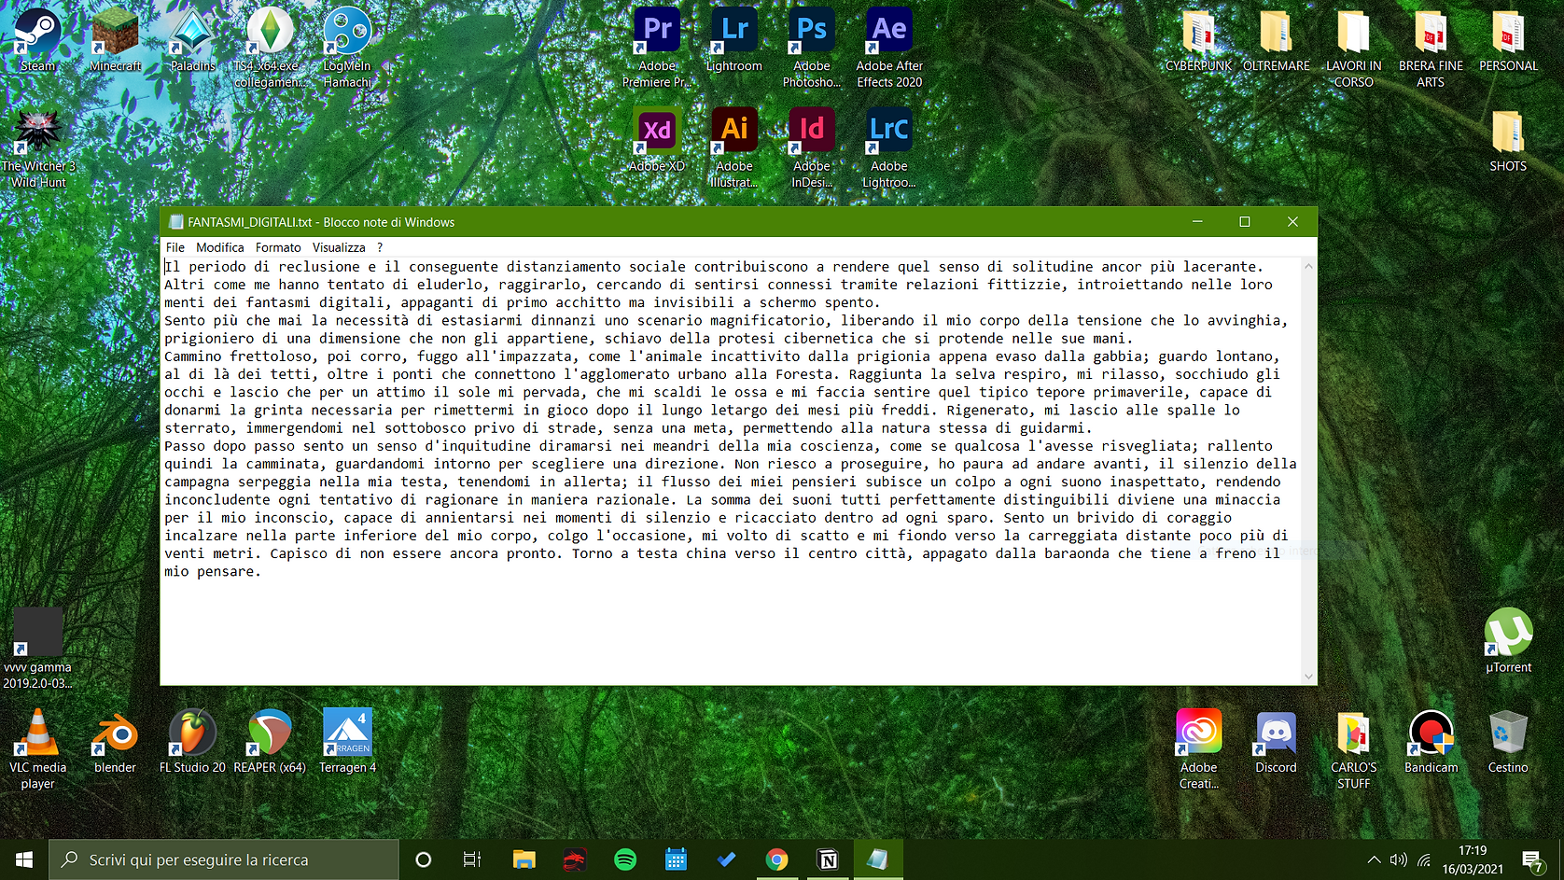Select the VLC media player icon
1564x880 pixels.
pyautogui.click(x=37, y=748)
